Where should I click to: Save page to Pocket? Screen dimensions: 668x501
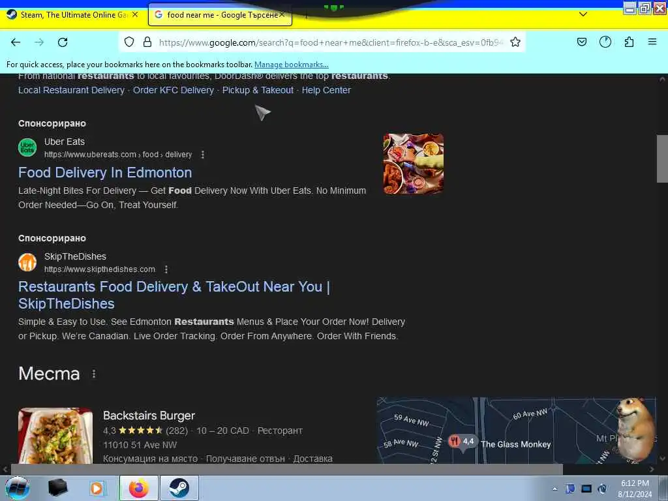[x=581, y=42]
